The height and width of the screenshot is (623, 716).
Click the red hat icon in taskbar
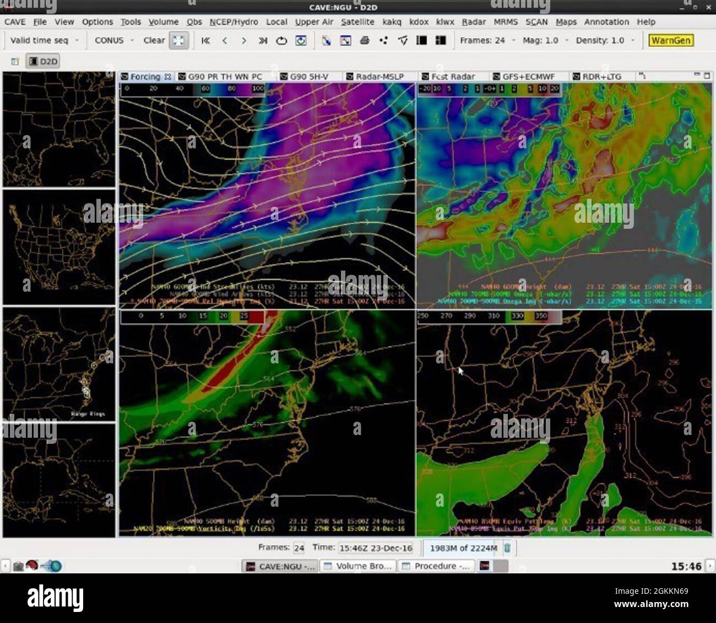(x=32, y=566)
